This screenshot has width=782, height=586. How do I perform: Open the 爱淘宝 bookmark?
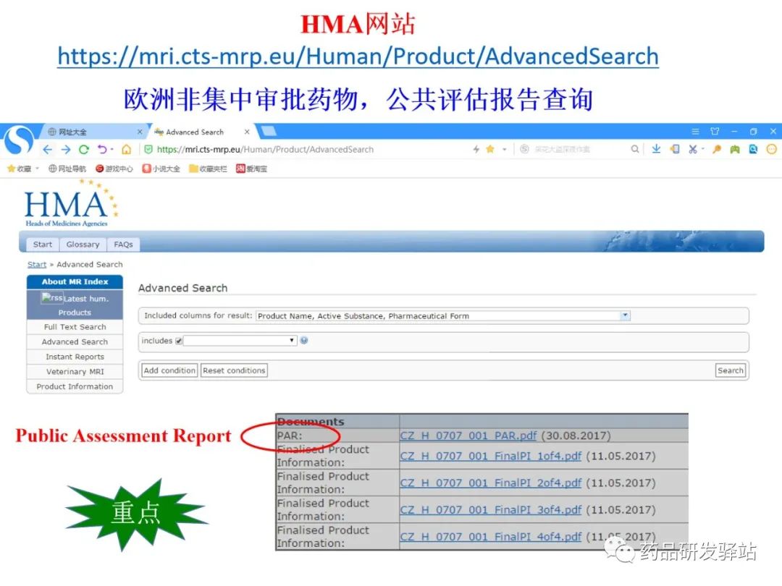pos(251,169)
